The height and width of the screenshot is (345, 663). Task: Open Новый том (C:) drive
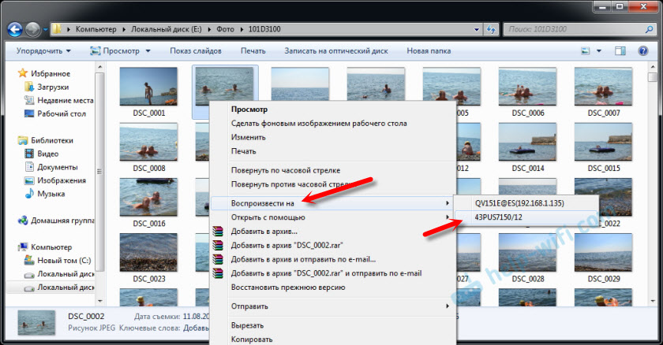(58, 260)
